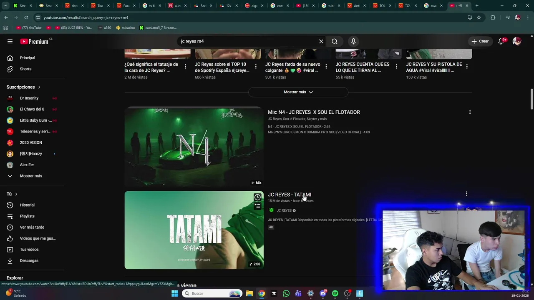
Task: Click the YouTube Premium logo
Action: 34,41
